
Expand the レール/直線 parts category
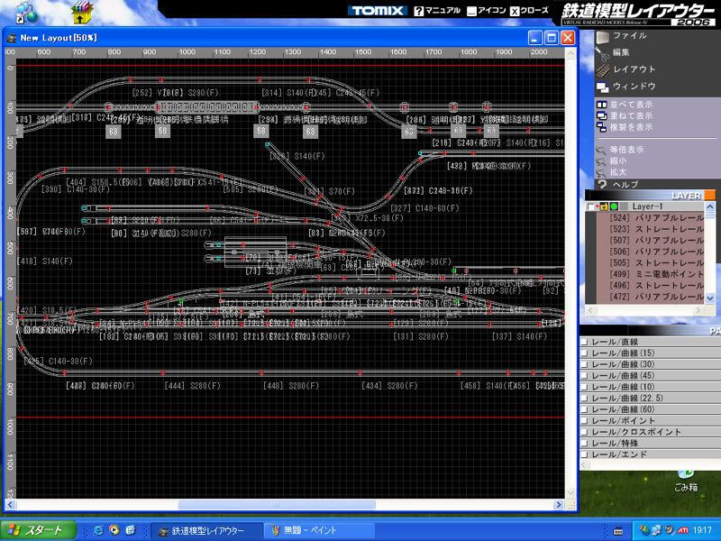650,342
